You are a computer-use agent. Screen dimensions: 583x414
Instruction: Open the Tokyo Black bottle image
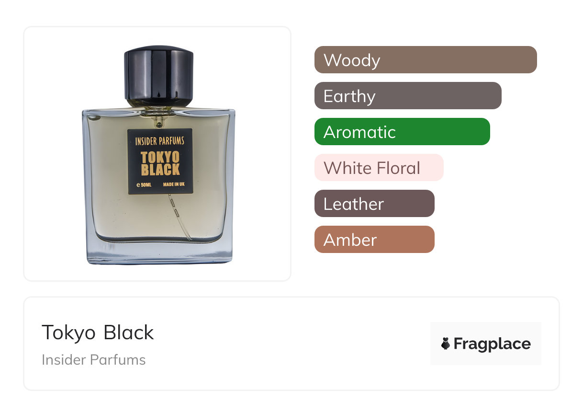158,155
